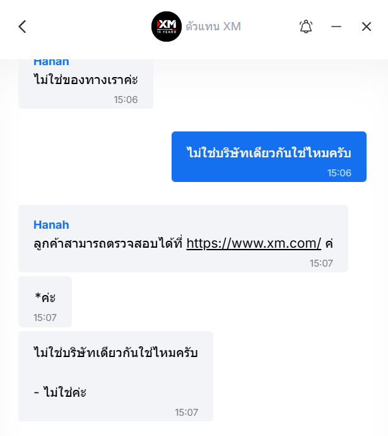388x436 pixels.
Task: Click the 15:07 timestamp on the last message
Action: (186, 412)
